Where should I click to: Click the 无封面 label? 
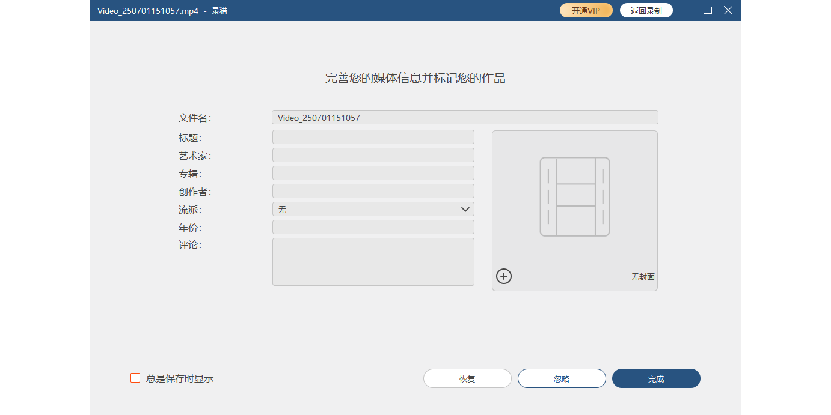click(x=643, y=277)
